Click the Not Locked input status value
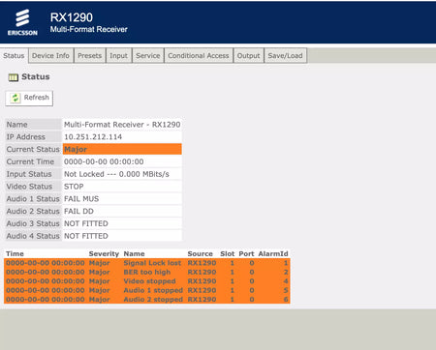 pyautogui.click(x=116, y=174)
